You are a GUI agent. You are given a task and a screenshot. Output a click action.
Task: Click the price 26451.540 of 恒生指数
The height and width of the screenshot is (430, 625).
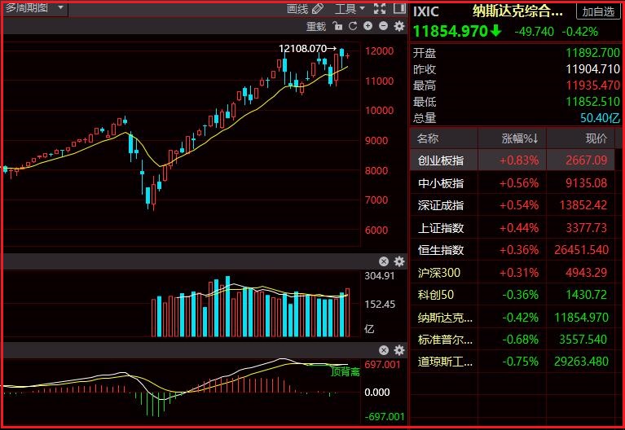[x=582, y=250]
